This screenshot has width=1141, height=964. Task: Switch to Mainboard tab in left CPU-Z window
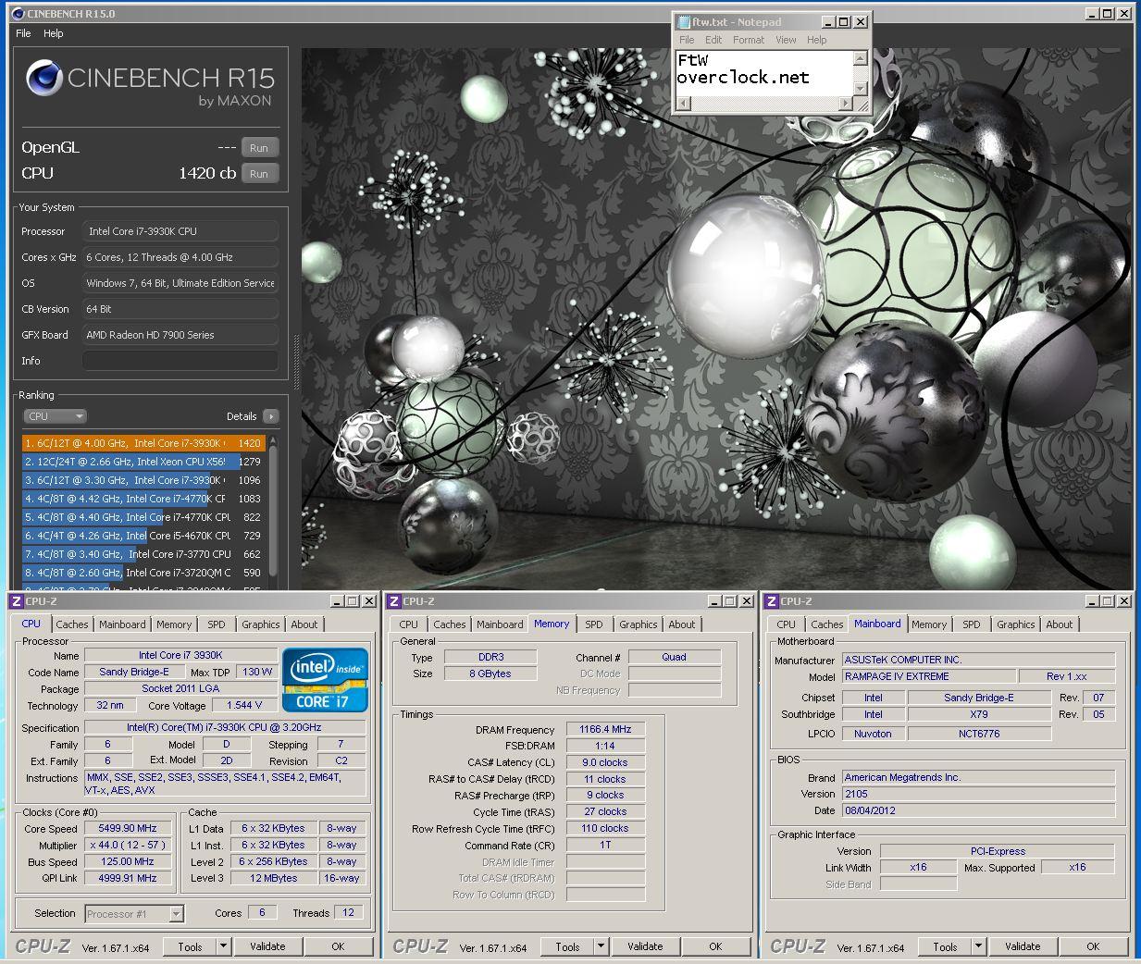(x=122, y=624)
